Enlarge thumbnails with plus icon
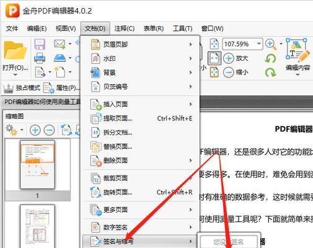This screenshot has height=248, width=313. point(35,130)
